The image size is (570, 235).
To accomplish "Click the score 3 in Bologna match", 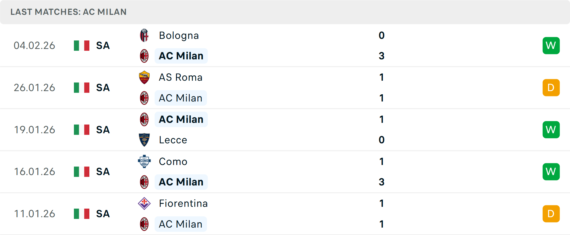I will point(381,55).
